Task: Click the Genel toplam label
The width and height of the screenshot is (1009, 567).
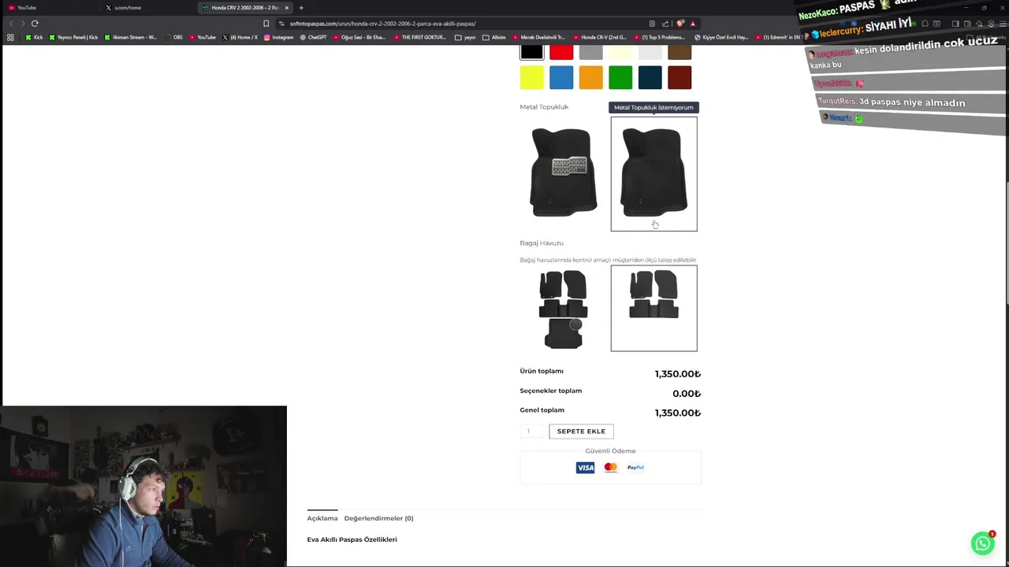Action: tap(542, 410)
